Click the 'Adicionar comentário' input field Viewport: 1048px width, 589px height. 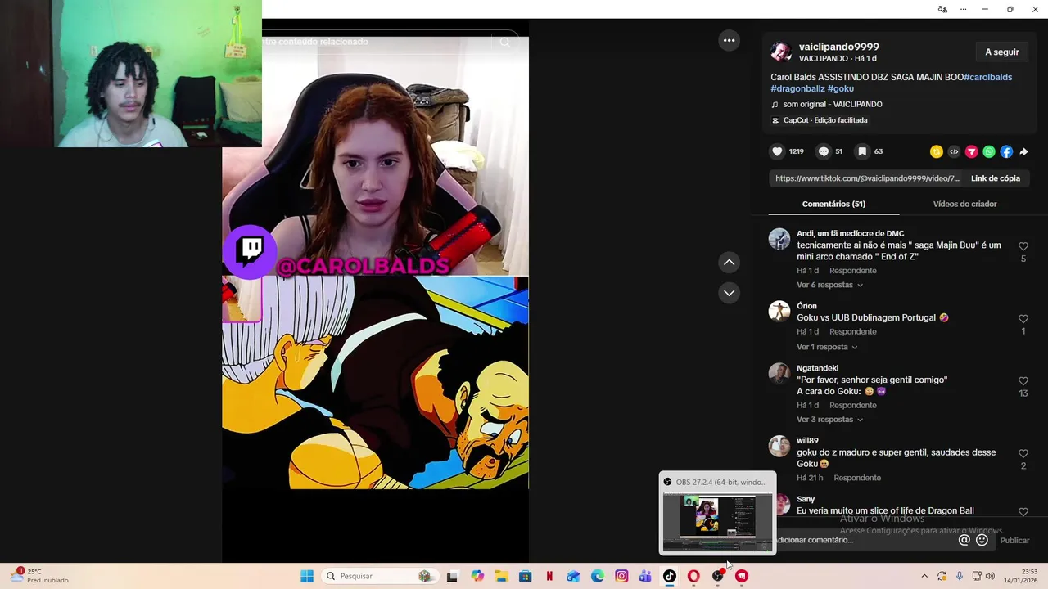tap(864, 540)
